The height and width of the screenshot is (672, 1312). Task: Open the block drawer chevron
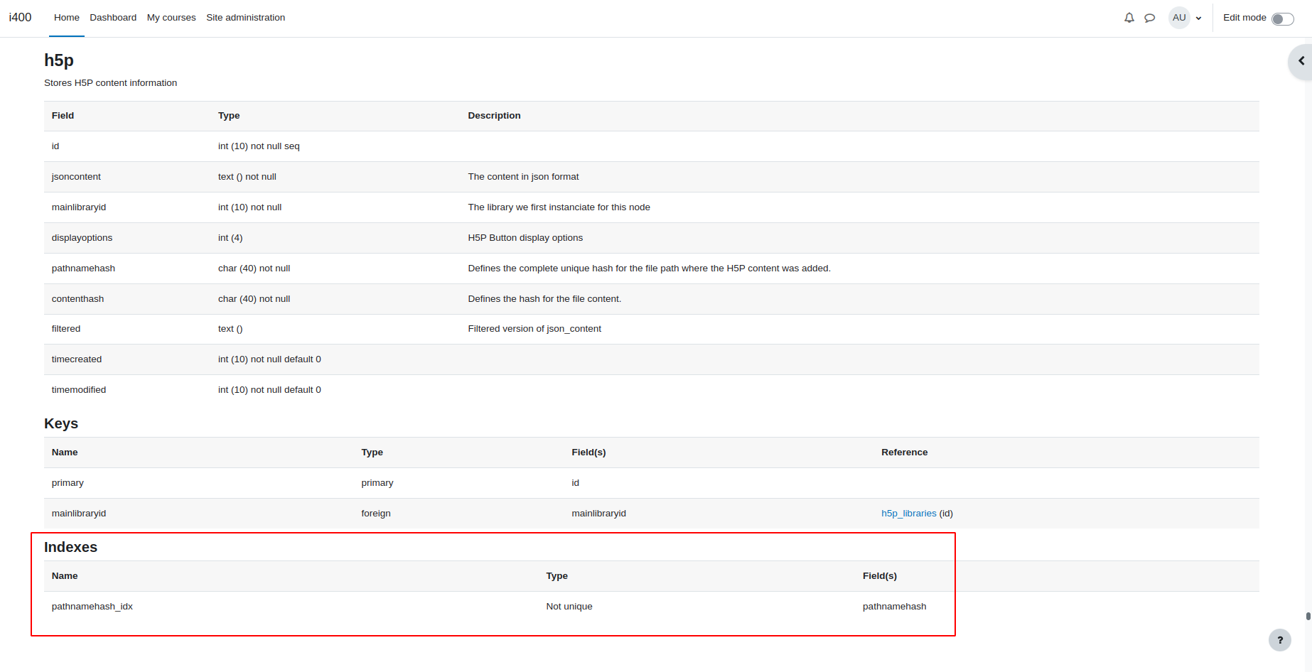point(1301,61)
